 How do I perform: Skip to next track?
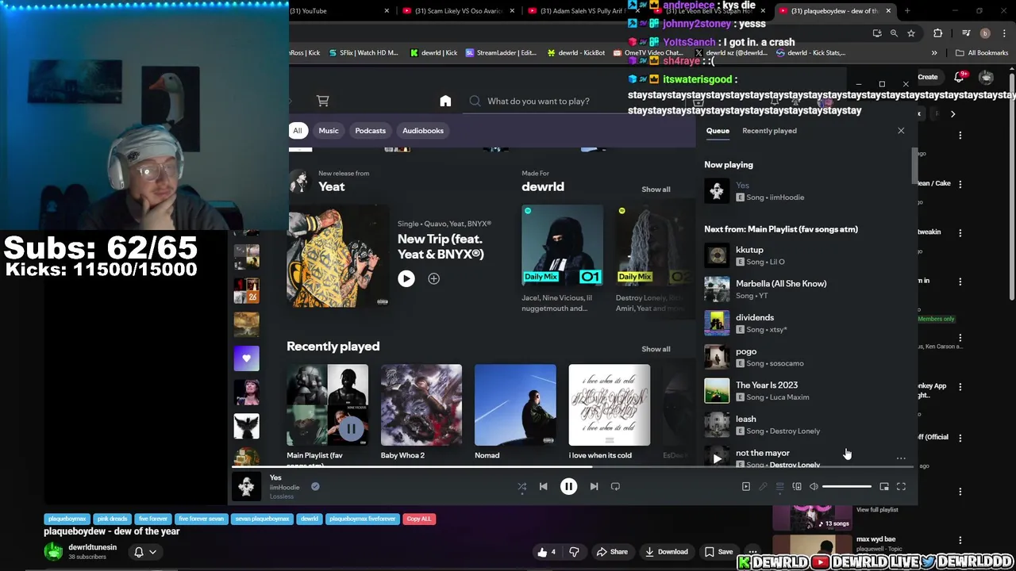pyautogui.click(x=594, y=486)
